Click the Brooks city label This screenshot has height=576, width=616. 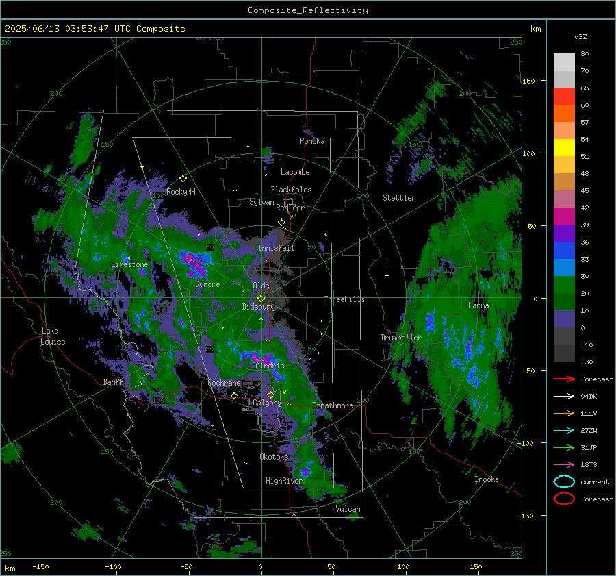pyautogui.click(x=487, y=479)
